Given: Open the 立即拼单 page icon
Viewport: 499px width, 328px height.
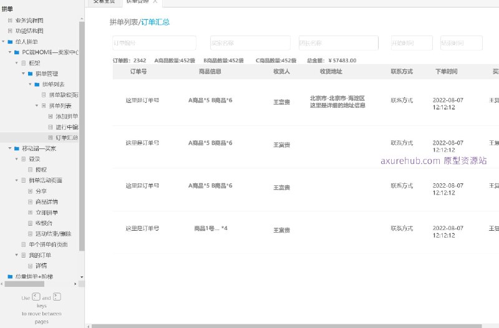Looking at the screenshot, I should point(30,212).
